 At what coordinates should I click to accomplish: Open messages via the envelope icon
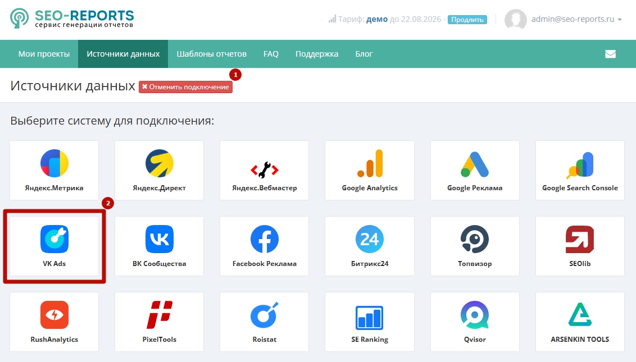(x=611, y=54)
